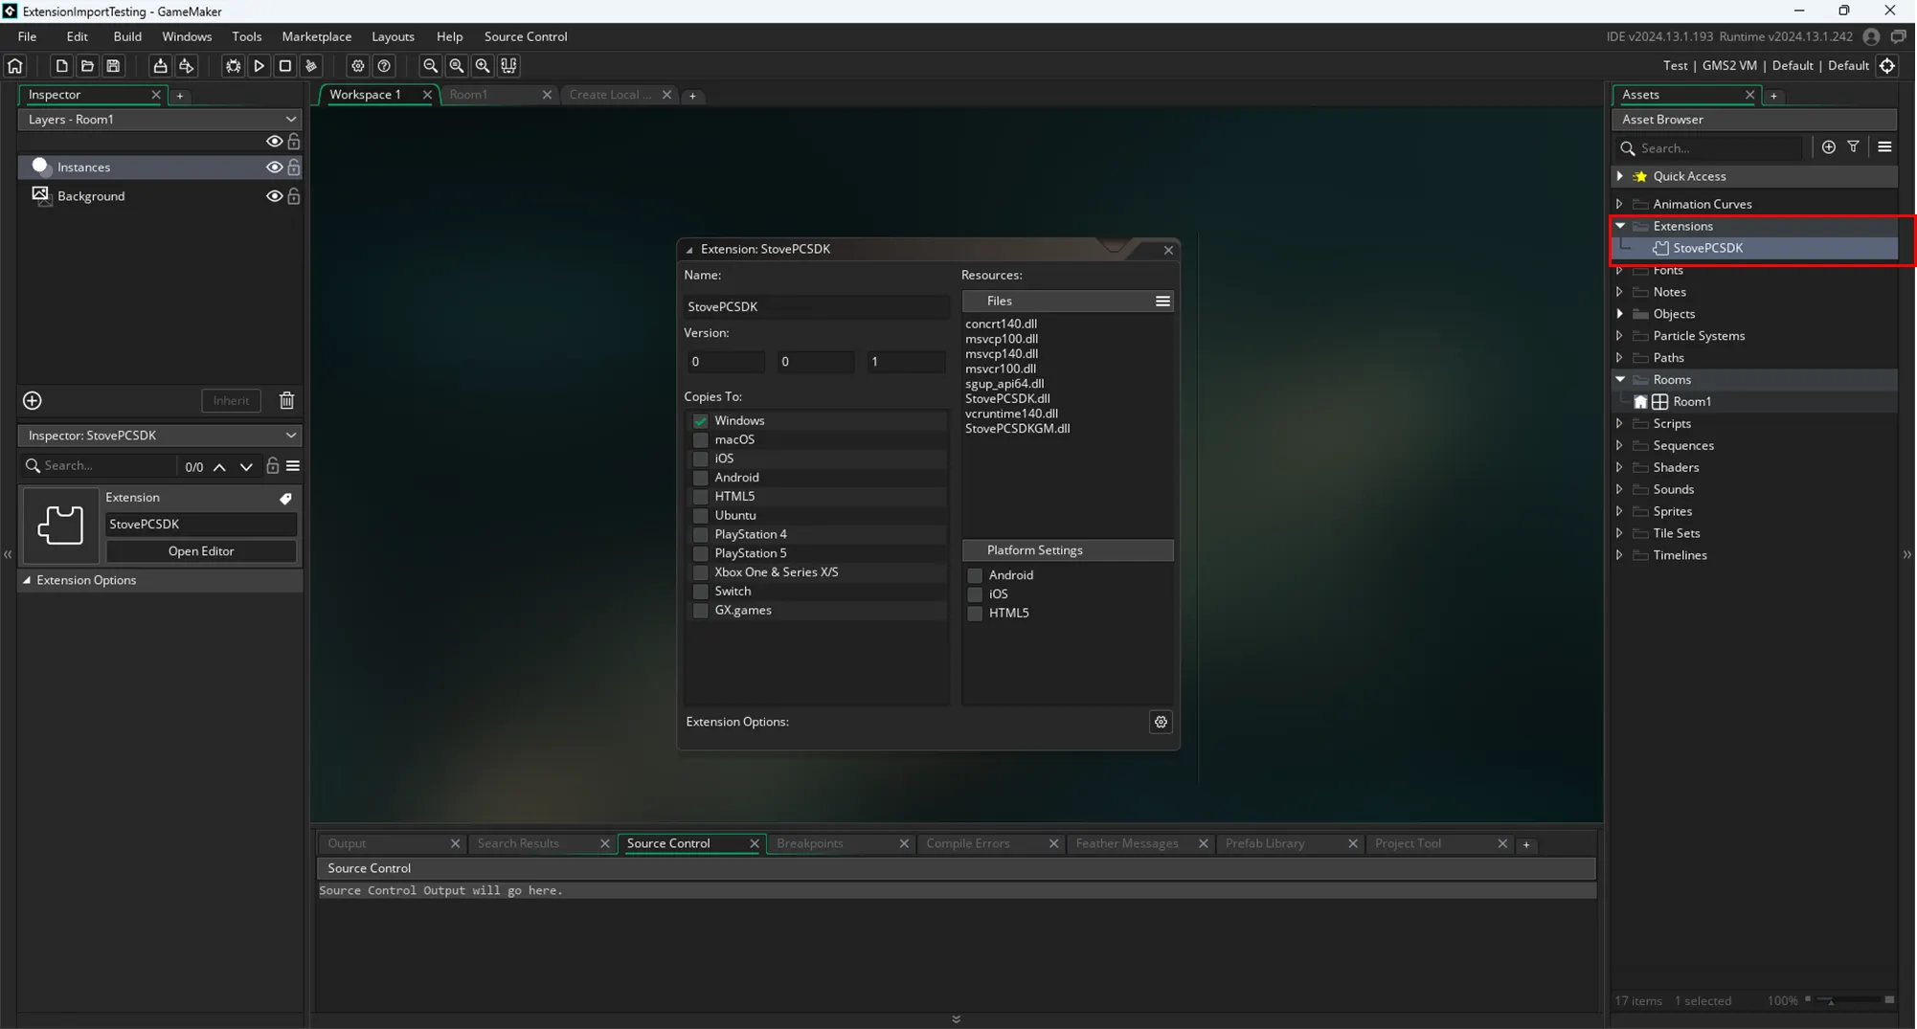Check Android under Platform Settings
1917x1029 pixels.
tap(975, 575)
